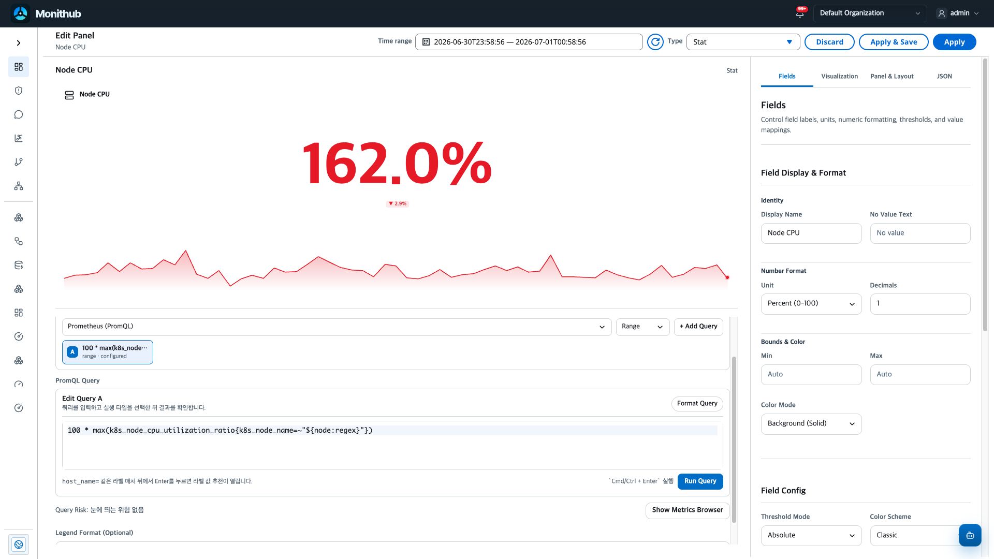
Task: Open the network topology icon in sidebar
Action: (19, 186)
